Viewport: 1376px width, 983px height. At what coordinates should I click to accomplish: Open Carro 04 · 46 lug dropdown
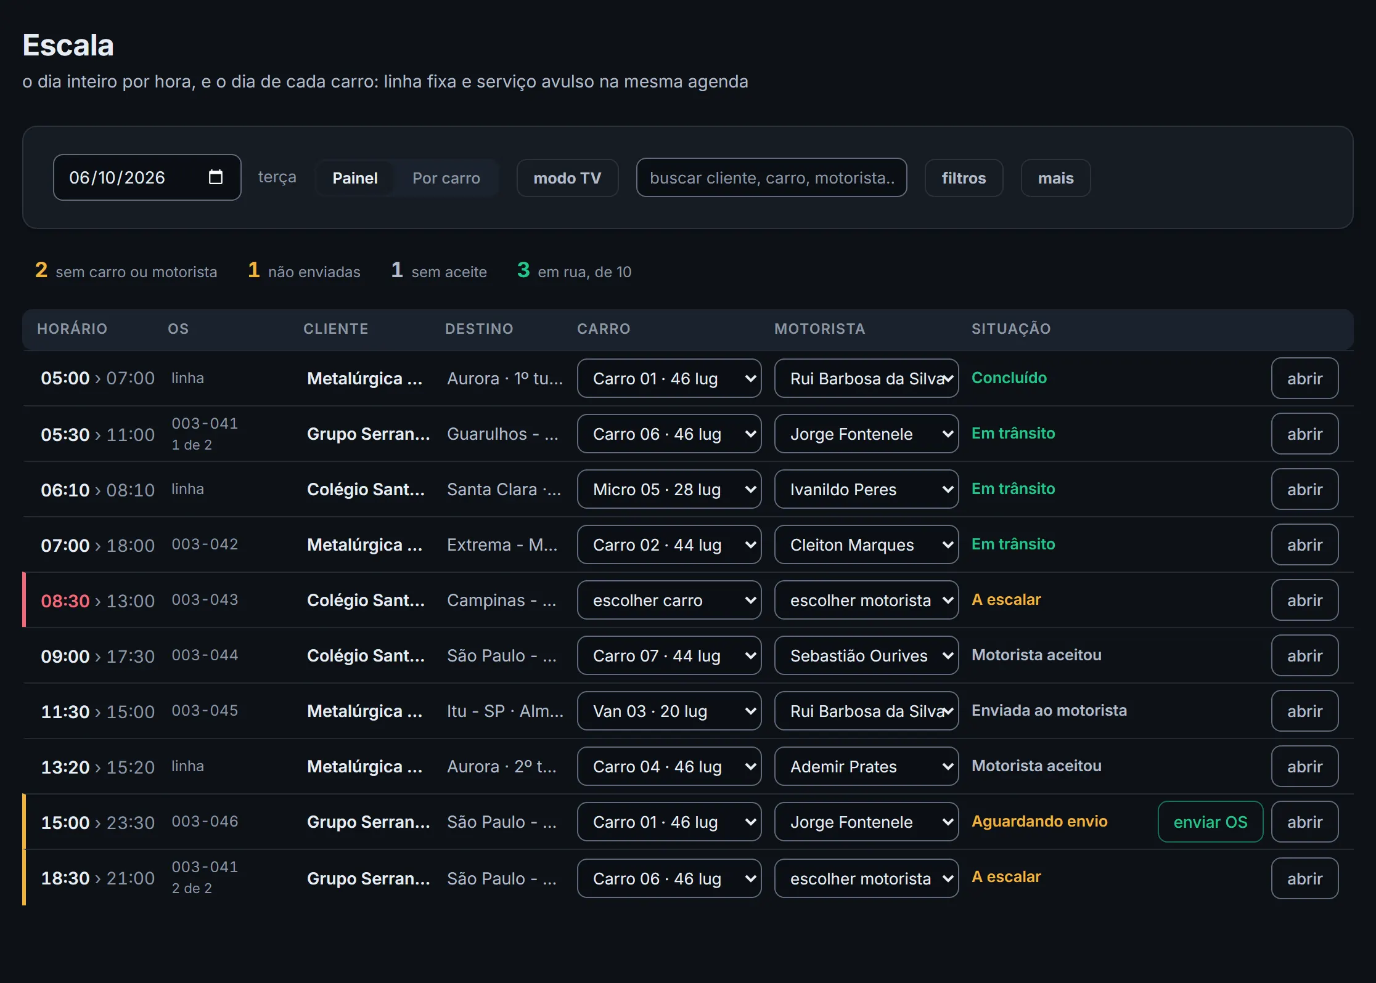[670, 766]
